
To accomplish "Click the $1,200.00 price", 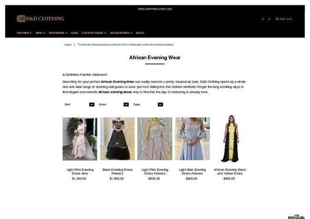I will point(79,178).
